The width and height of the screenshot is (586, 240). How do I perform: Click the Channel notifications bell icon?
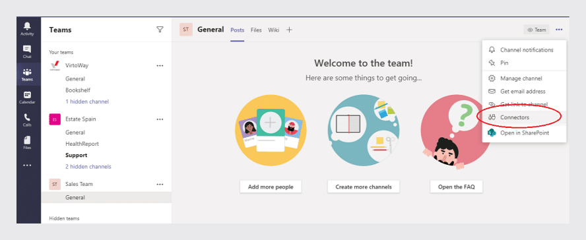point(492,49)
